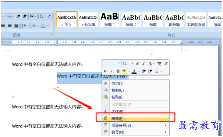Click the Justify alignment icon
The width and height of the screenshot is (223, 137).
tap(10, 26)
